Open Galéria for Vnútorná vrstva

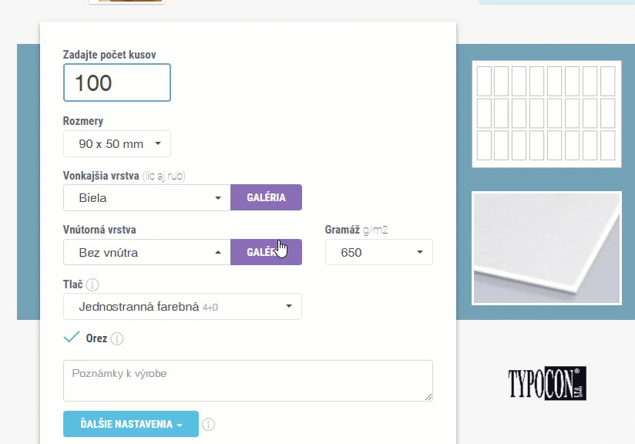pyautogui.click(x=266, y=252)
